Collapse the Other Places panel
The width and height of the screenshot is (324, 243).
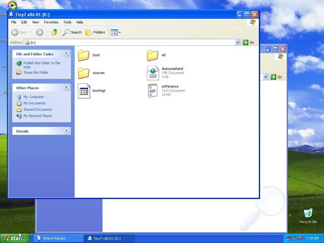(66, 87)
